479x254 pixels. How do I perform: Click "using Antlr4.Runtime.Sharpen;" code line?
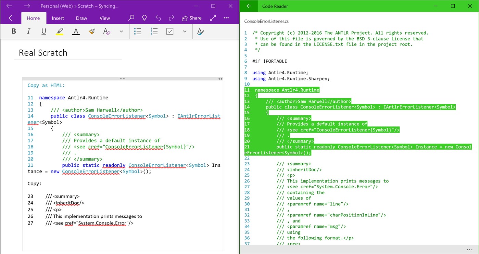(291, 78)
